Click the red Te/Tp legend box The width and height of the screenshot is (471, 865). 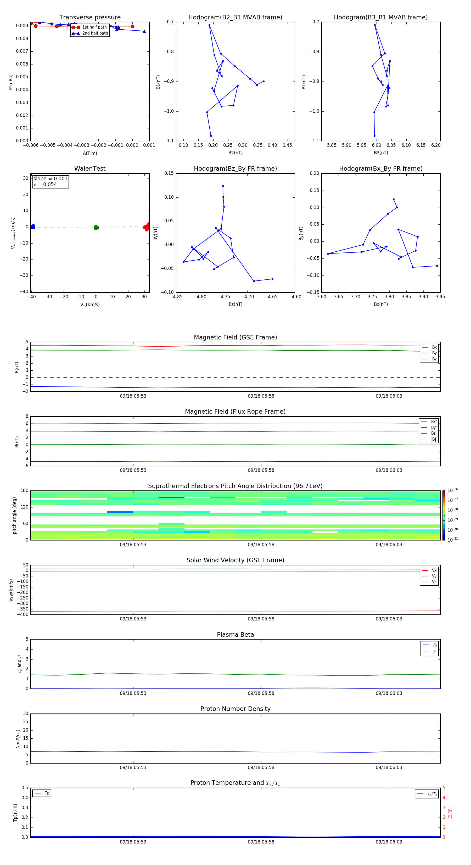(x=427, y=794)
